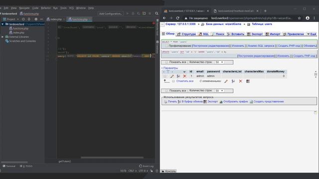Open the Navigate menu in IDE
Image resolution: width=319 pixels, height=179 pixels.
24,8
